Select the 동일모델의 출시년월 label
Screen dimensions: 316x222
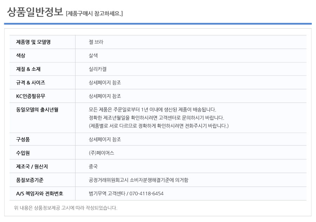(37, 110)
